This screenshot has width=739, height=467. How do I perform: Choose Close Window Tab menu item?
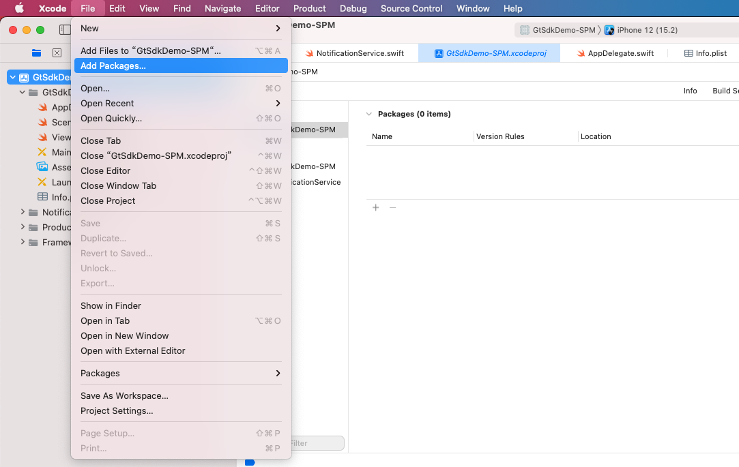click(181, 186)
